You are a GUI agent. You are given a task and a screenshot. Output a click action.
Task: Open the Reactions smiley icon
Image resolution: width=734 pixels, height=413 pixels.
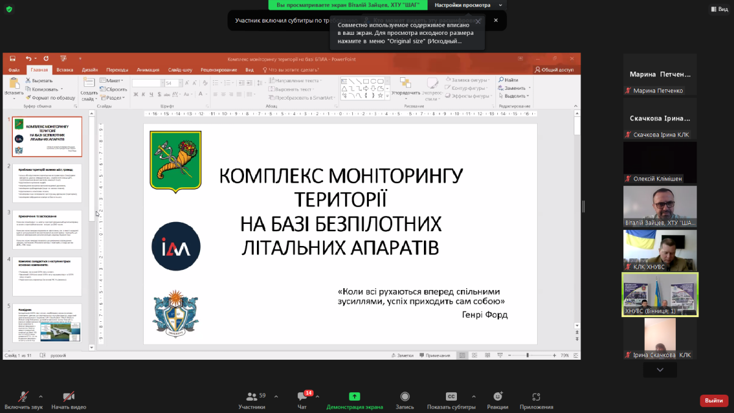point(497,396)
